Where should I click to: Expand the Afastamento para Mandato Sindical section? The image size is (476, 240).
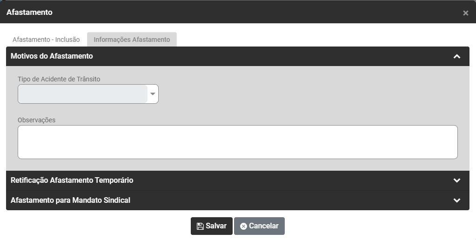(70, 200)
